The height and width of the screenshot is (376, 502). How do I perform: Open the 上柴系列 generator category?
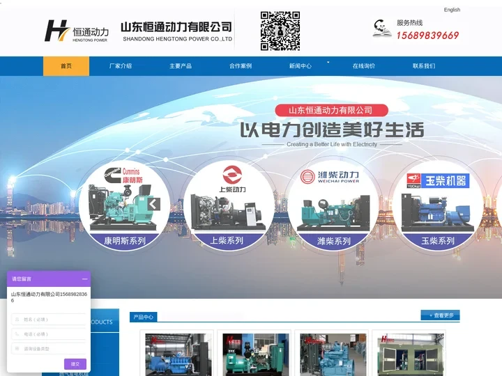227,240
